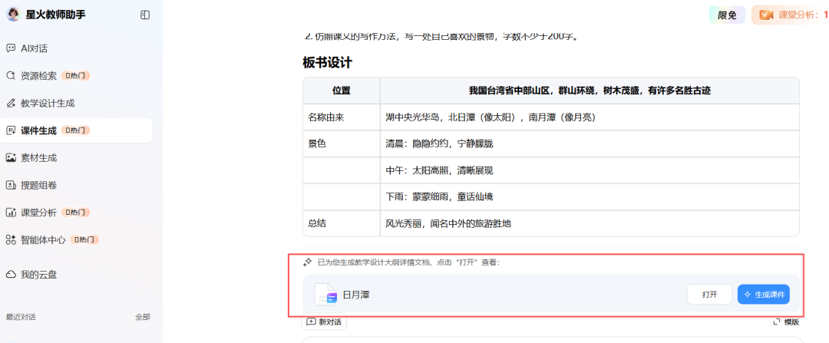Screen dimensions: 829x343
Task: Click the 搜题组卷 paper icon
Action: coord(11,185)
